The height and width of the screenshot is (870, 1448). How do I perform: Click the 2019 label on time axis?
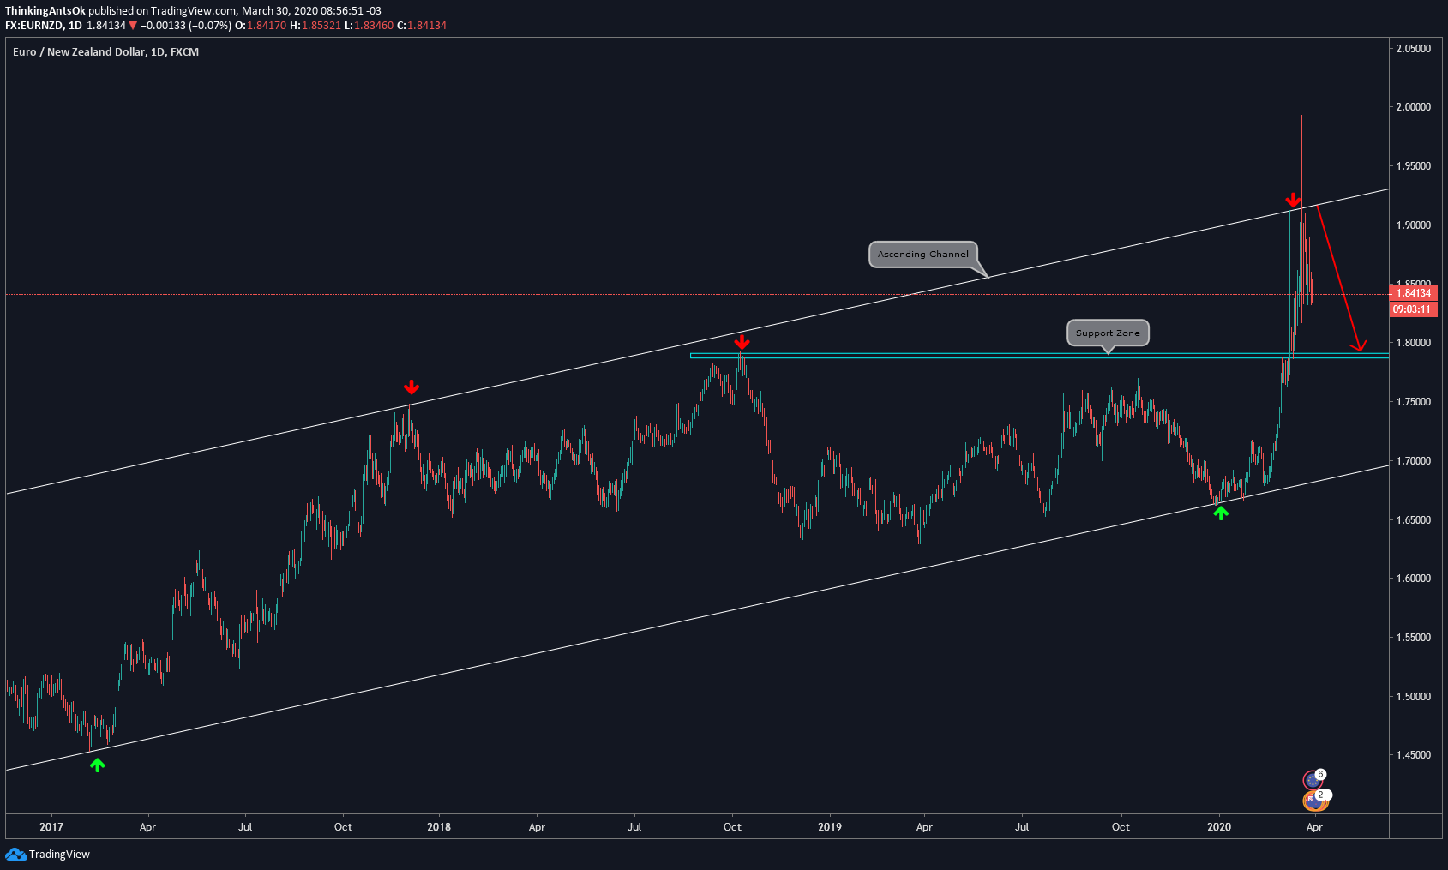point(830,827)
